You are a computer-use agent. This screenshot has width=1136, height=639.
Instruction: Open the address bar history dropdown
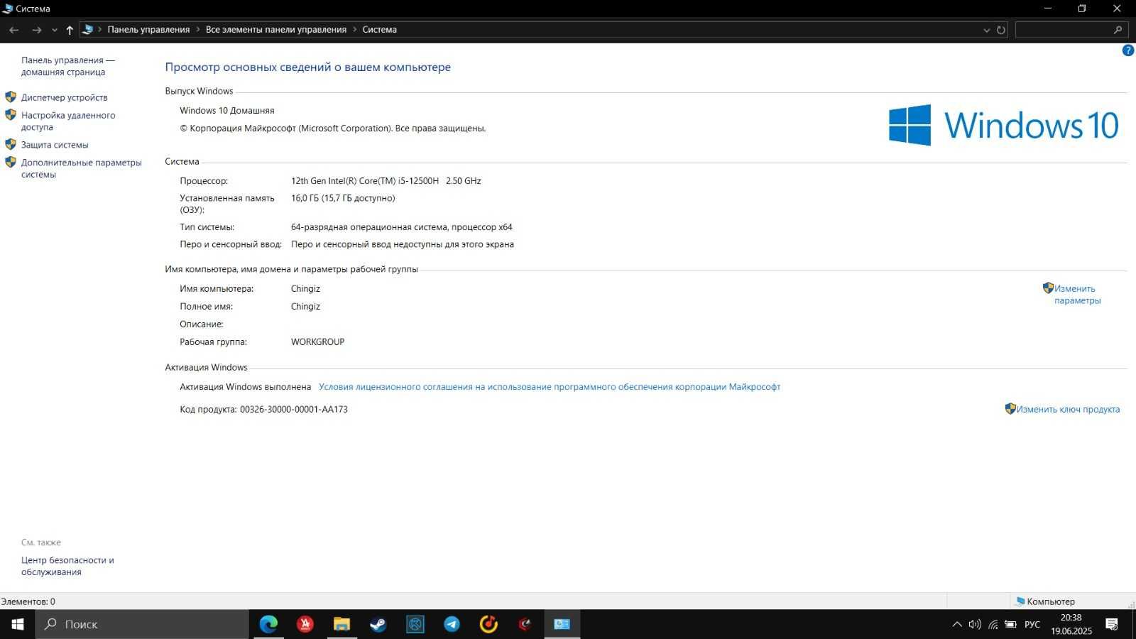click(x=986, y=30)
